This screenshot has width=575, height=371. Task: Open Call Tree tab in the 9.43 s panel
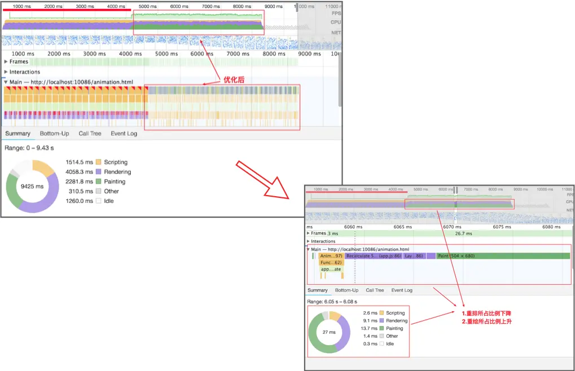tap(90, 133)
